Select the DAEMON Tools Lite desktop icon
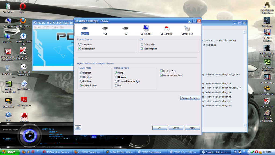The height and width of the screenshot is (155, 275). (x=23, y=39)
